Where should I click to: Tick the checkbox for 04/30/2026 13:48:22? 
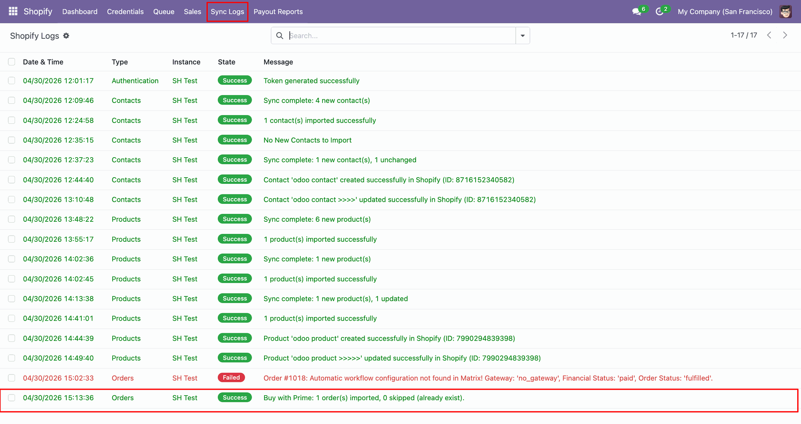point(12,219)
